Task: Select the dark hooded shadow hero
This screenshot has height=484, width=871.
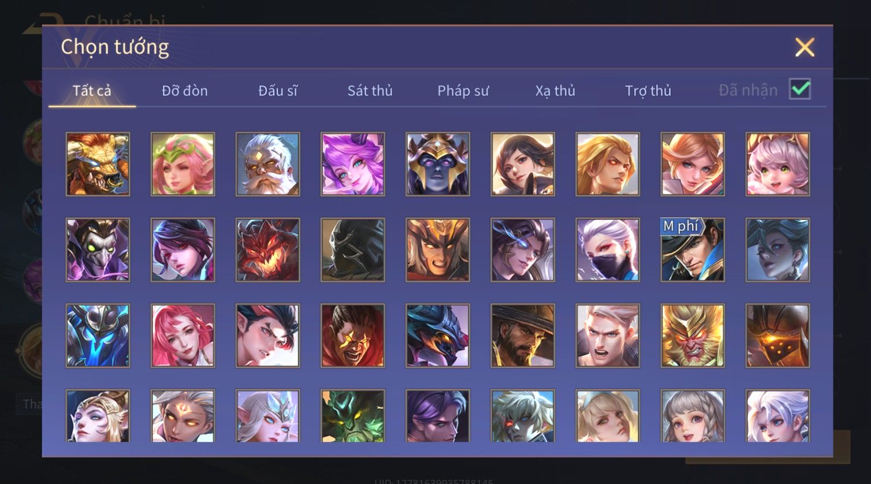Action: [352, 250]
